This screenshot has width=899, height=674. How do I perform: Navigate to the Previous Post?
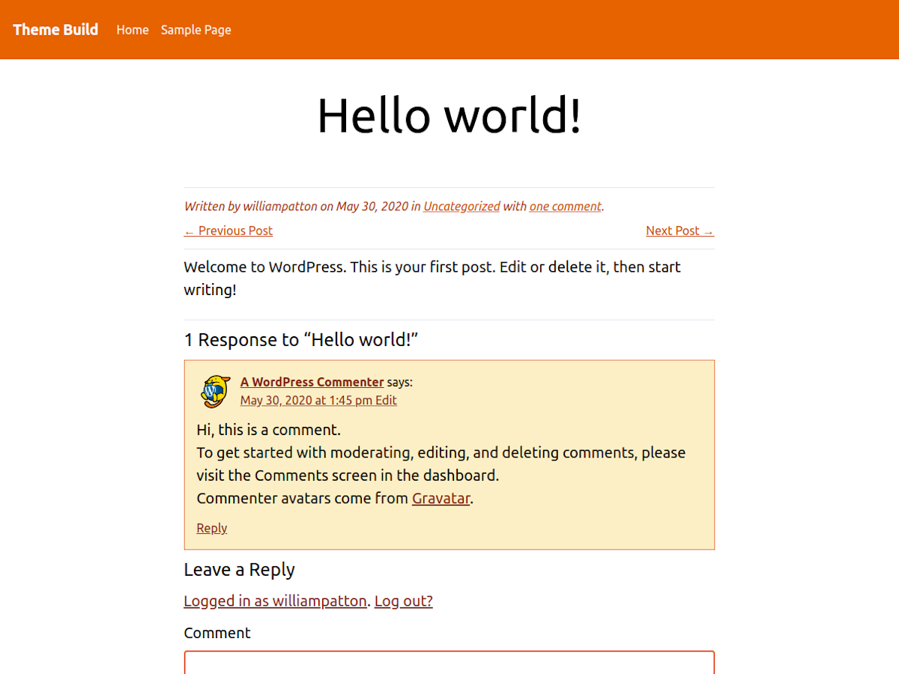click(x=228, y=231)
